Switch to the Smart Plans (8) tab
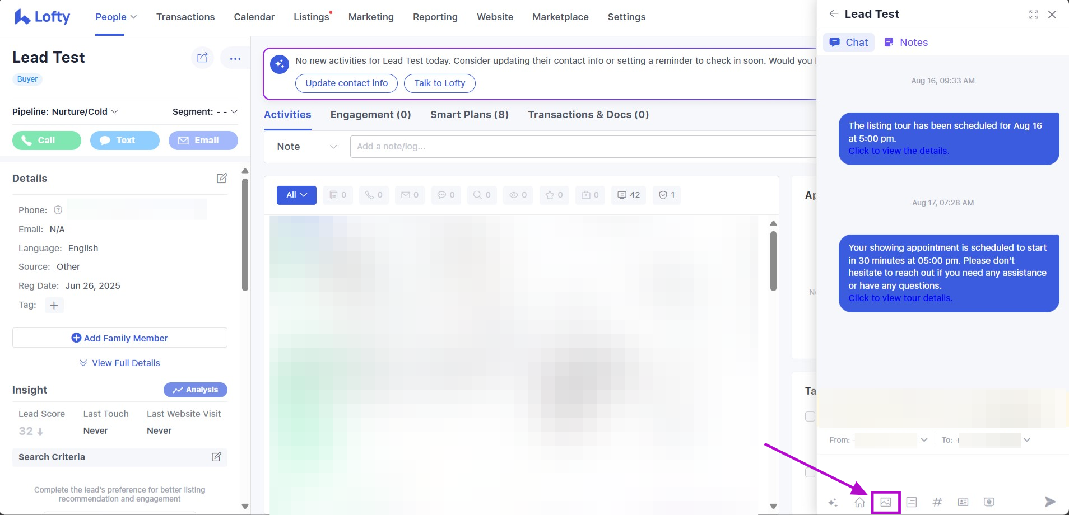This screenshot has width=1069, height=515. [469, 115]
